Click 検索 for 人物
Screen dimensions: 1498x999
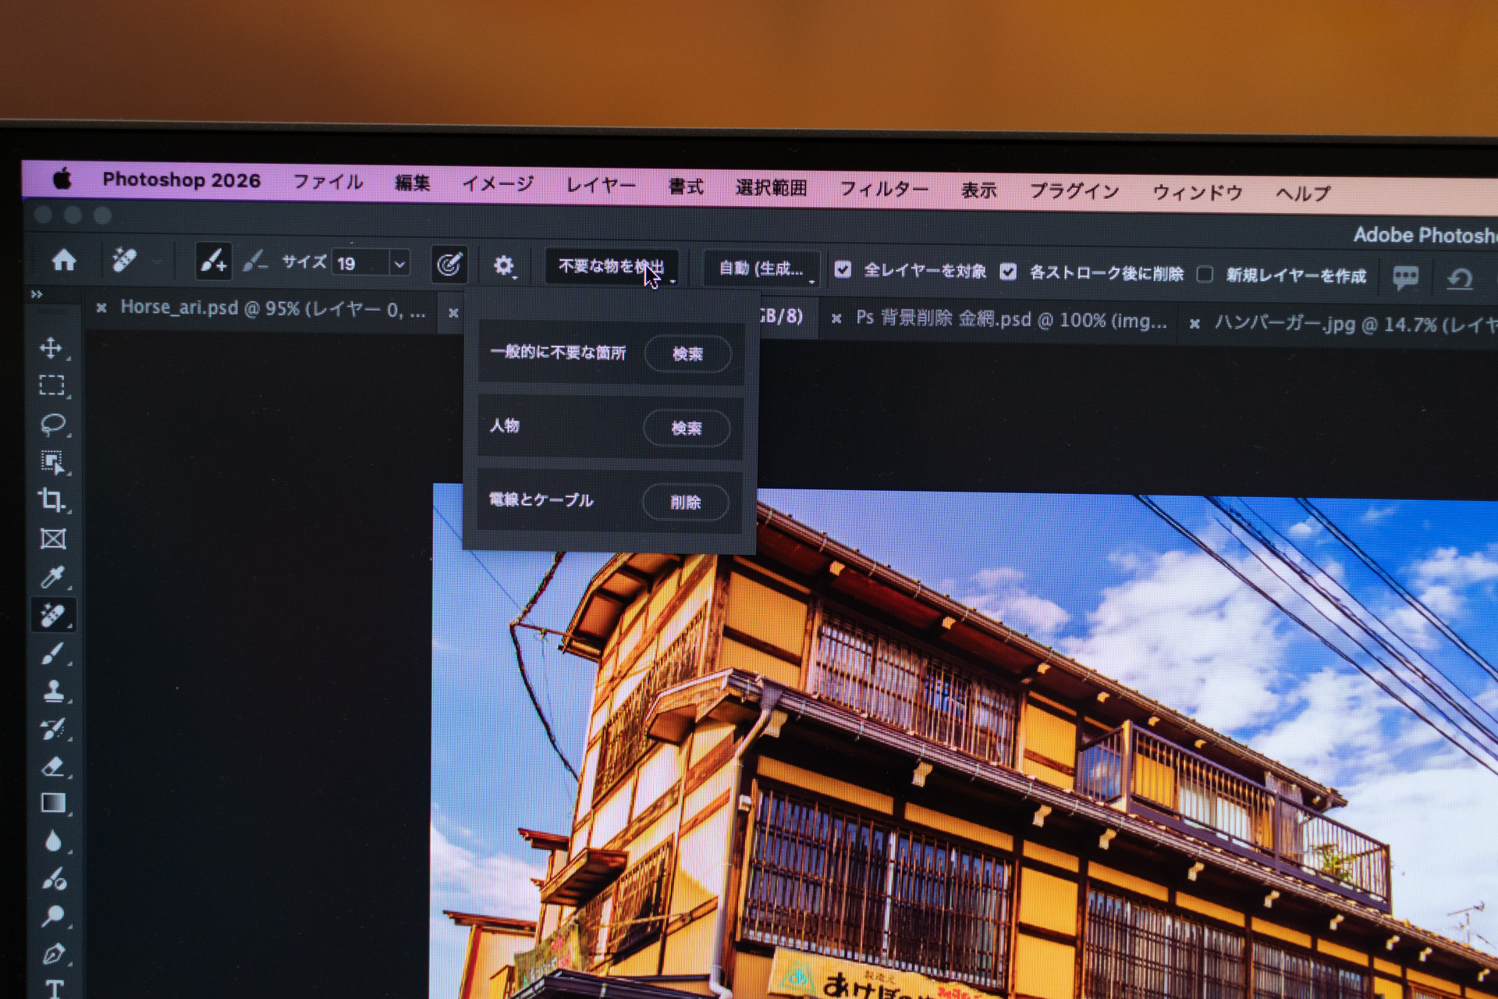[687, 428]
